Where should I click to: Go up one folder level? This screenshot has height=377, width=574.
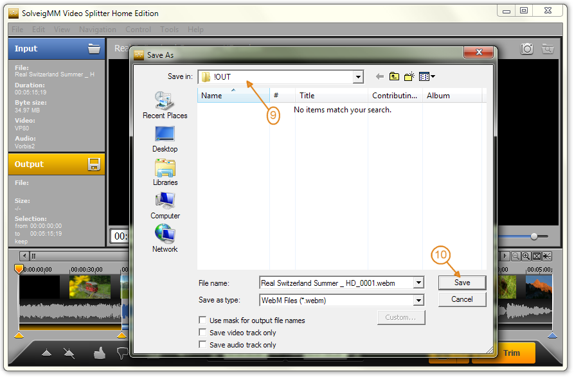tap(394, 76)
